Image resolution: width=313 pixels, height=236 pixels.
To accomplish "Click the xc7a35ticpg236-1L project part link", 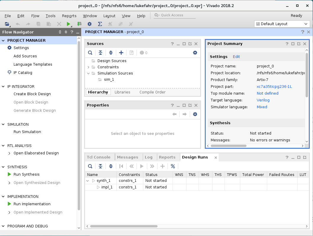I will (x=274, y=86).
